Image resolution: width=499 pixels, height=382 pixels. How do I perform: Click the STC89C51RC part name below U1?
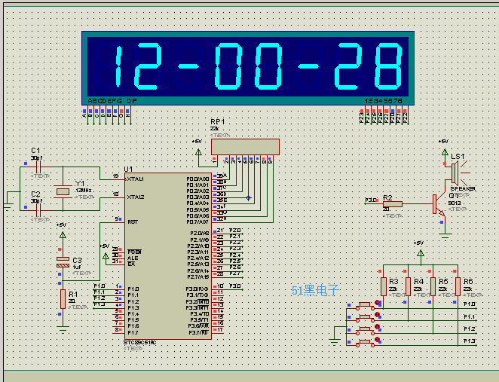(139, 343)
